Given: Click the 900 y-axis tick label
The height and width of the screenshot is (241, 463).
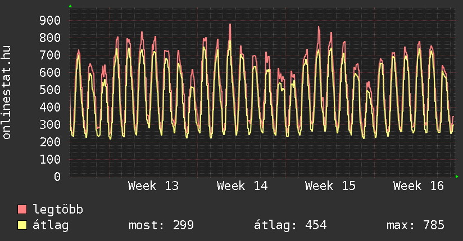Looking at the screenshot, I should click(x=50, y=21).
